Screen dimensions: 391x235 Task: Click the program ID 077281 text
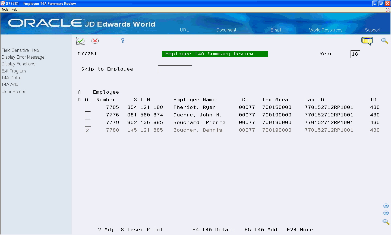[87, 54]
